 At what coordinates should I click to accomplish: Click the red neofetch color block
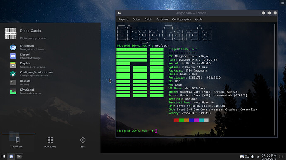click(176, 120)
